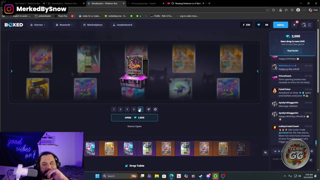Image resolution: width=320 pixels, height=180 pixels.
Task: Open browser extensions puzzle icon
Action: [x=273, y=10]
